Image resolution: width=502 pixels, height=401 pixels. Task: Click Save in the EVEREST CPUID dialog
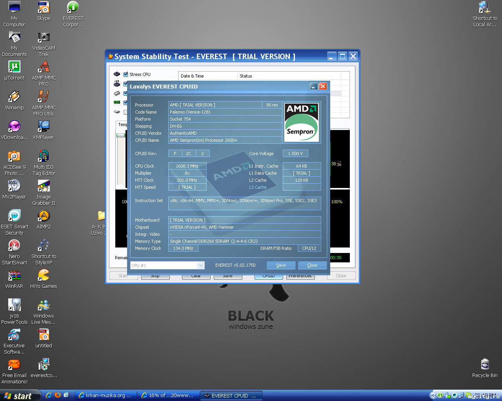[281, 266]
